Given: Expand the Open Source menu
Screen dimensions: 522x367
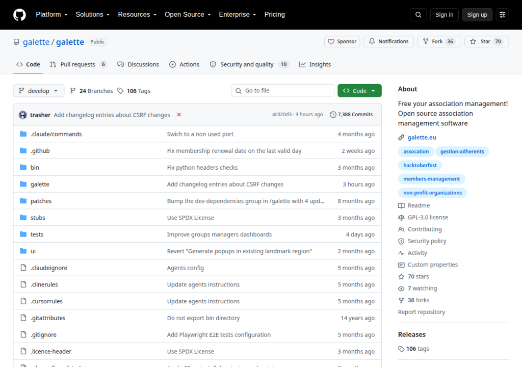Looking at the screenshot, I should [x=188, y=15].
